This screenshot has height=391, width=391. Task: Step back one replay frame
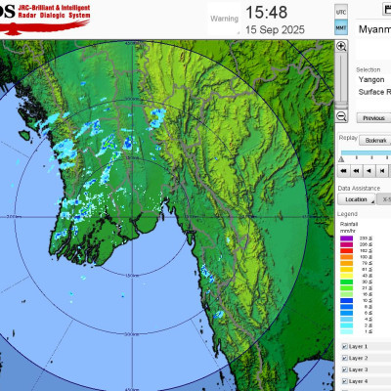382,171
